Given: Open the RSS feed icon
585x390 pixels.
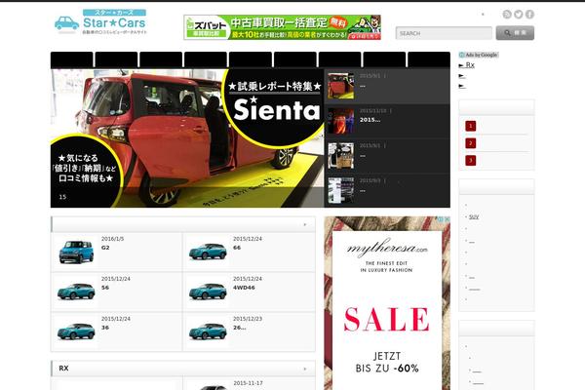Looking at the screenshot, I should coord(507,15).
